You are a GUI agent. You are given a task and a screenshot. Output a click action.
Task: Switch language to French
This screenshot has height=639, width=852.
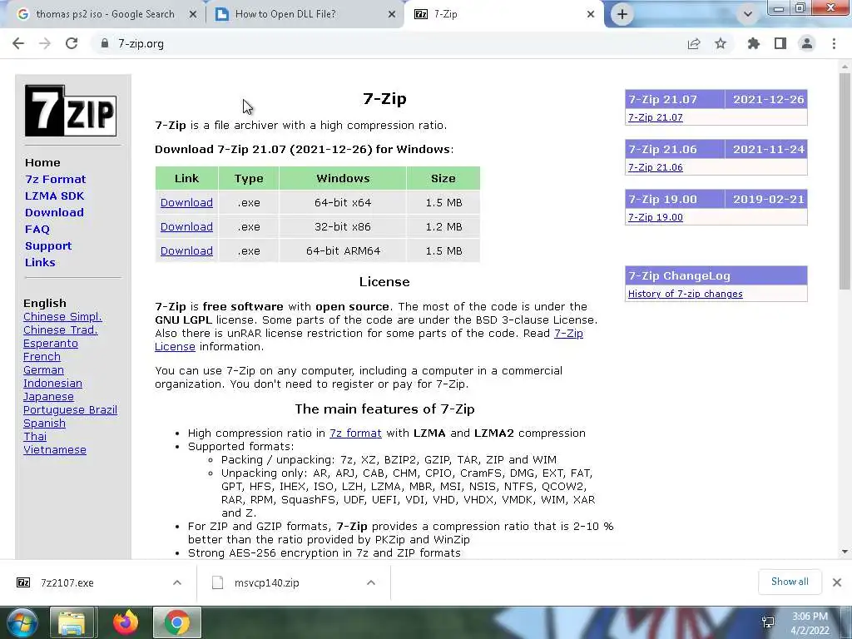42,356
